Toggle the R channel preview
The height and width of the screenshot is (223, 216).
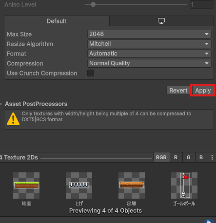[x=176, y=157]
